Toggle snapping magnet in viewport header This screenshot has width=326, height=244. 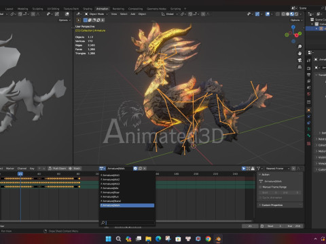[x=190, y=14]
